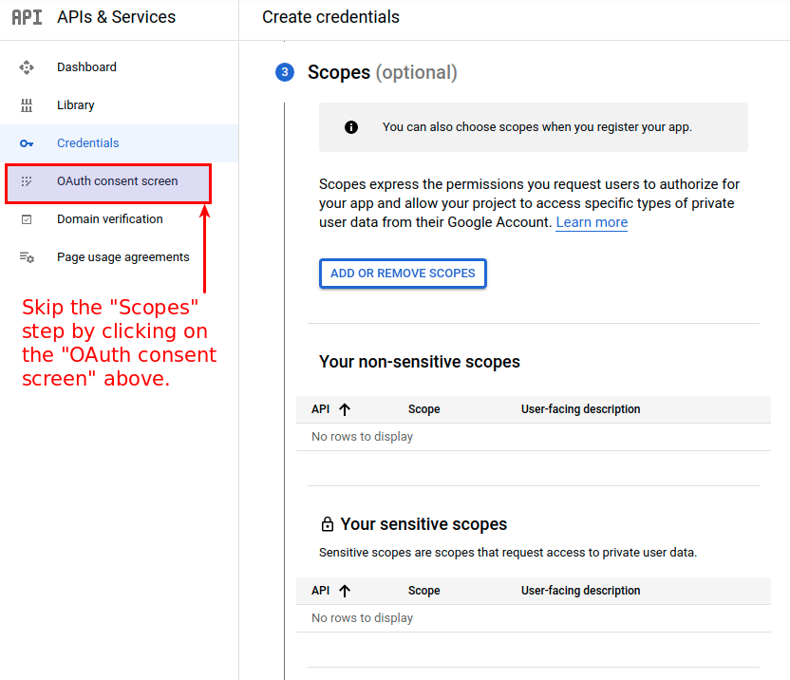Viewport: 790px width, 680px height.
Task: Select Credentials in the sidebar
Action: click(x=120, y=143)
